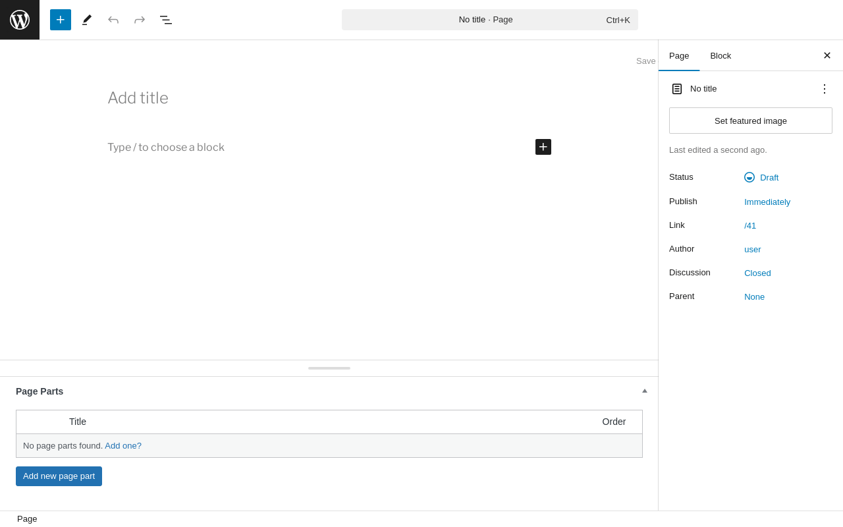
Task: Click the metabox resize handle bar
Action: (x=329, y=368)
